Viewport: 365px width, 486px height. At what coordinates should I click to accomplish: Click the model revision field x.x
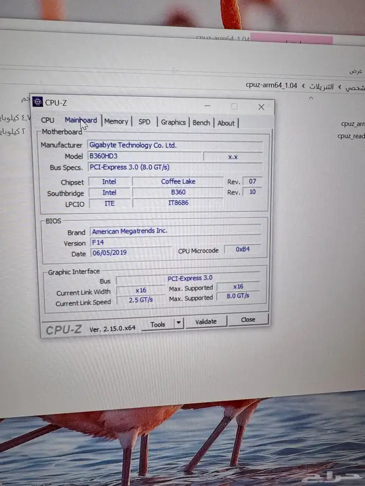233,156
